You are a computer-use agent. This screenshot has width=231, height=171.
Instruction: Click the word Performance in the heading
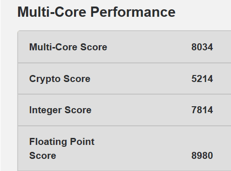(133, 12)
